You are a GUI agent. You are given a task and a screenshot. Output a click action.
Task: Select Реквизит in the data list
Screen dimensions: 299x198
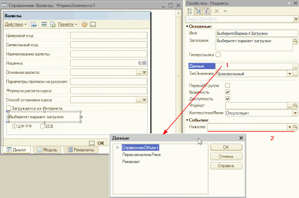click(131, 162)
